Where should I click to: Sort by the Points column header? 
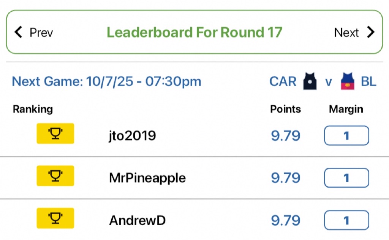point(286,109)
